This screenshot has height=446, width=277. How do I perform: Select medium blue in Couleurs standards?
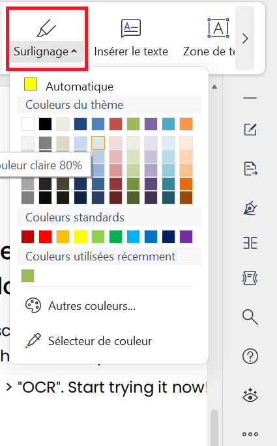[151, 236]
